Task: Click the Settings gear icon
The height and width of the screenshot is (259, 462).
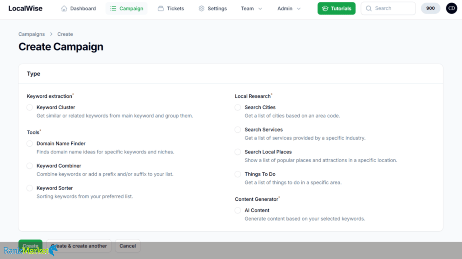Action: click(202, 8)
